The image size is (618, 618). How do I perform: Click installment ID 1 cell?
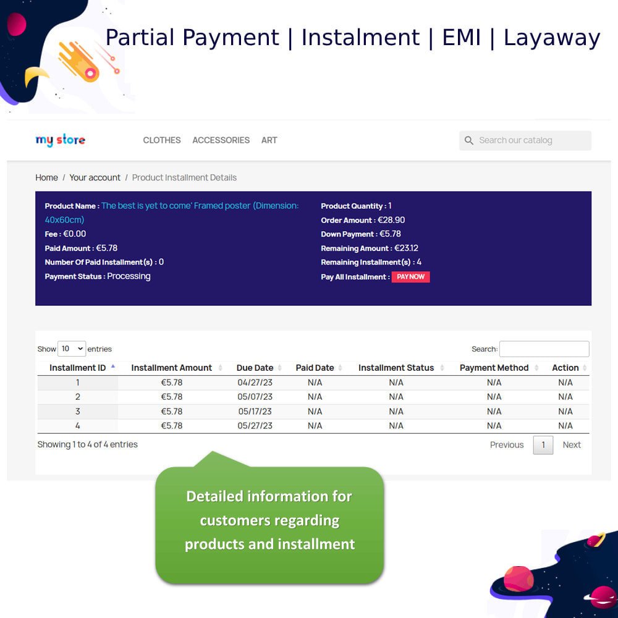coord(78,383)
